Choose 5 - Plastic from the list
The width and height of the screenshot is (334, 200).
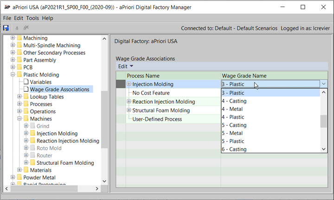(x=270, y=141)
